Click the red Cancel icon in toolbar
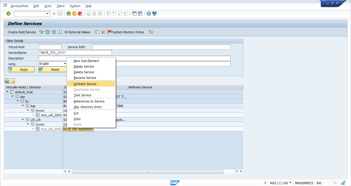 80,14
